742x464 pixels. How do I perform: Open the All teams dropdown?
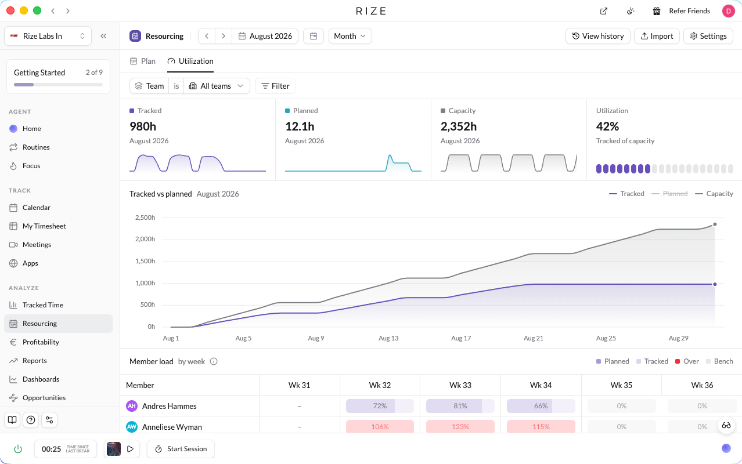[x=217, y=86]
